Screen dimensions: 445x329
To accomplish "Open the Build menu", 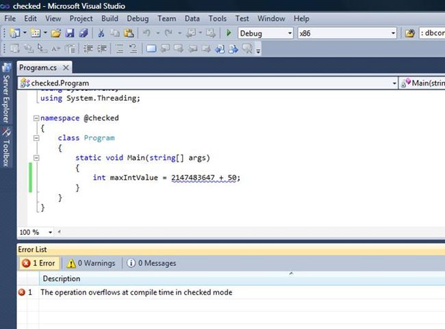I will click(110, 18).
